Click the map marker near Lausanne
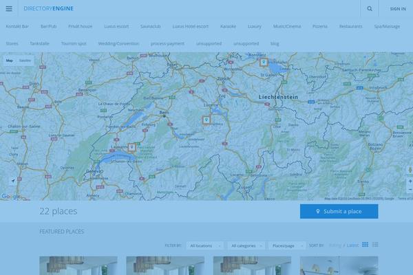Image resolution: width=413 pixels, height=275 pixels. pos(131,147)
